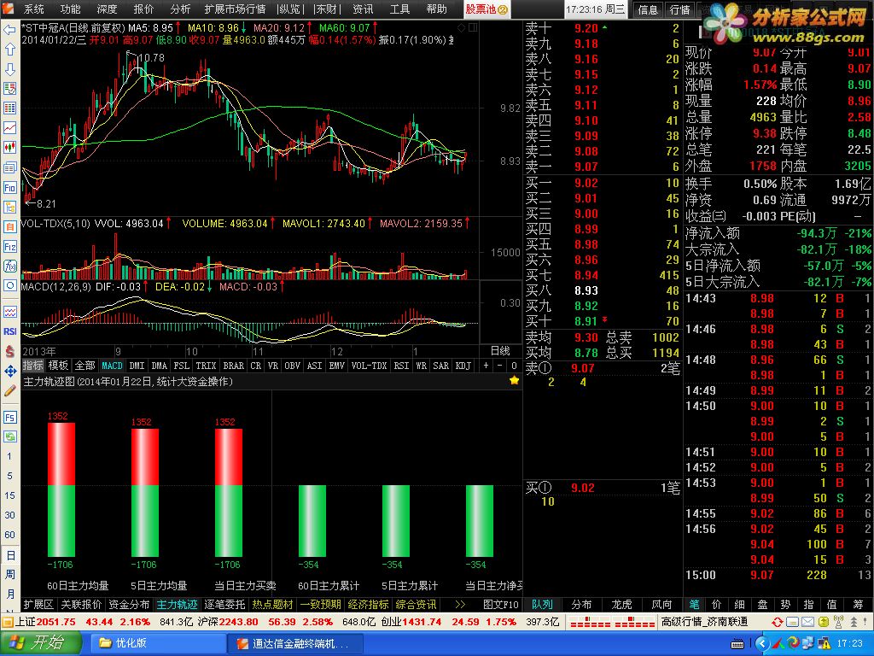The width and height of the screenshot is (874, 656).
Task: Click the 模板 button
Action: pos(58,366)
